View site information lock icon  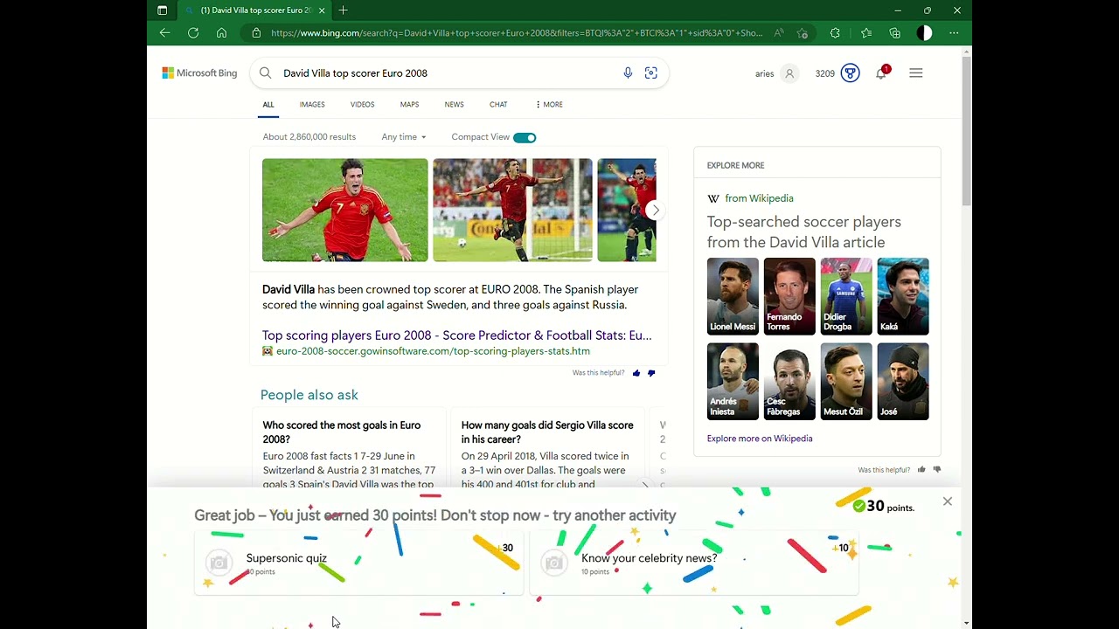click(256, 33)
